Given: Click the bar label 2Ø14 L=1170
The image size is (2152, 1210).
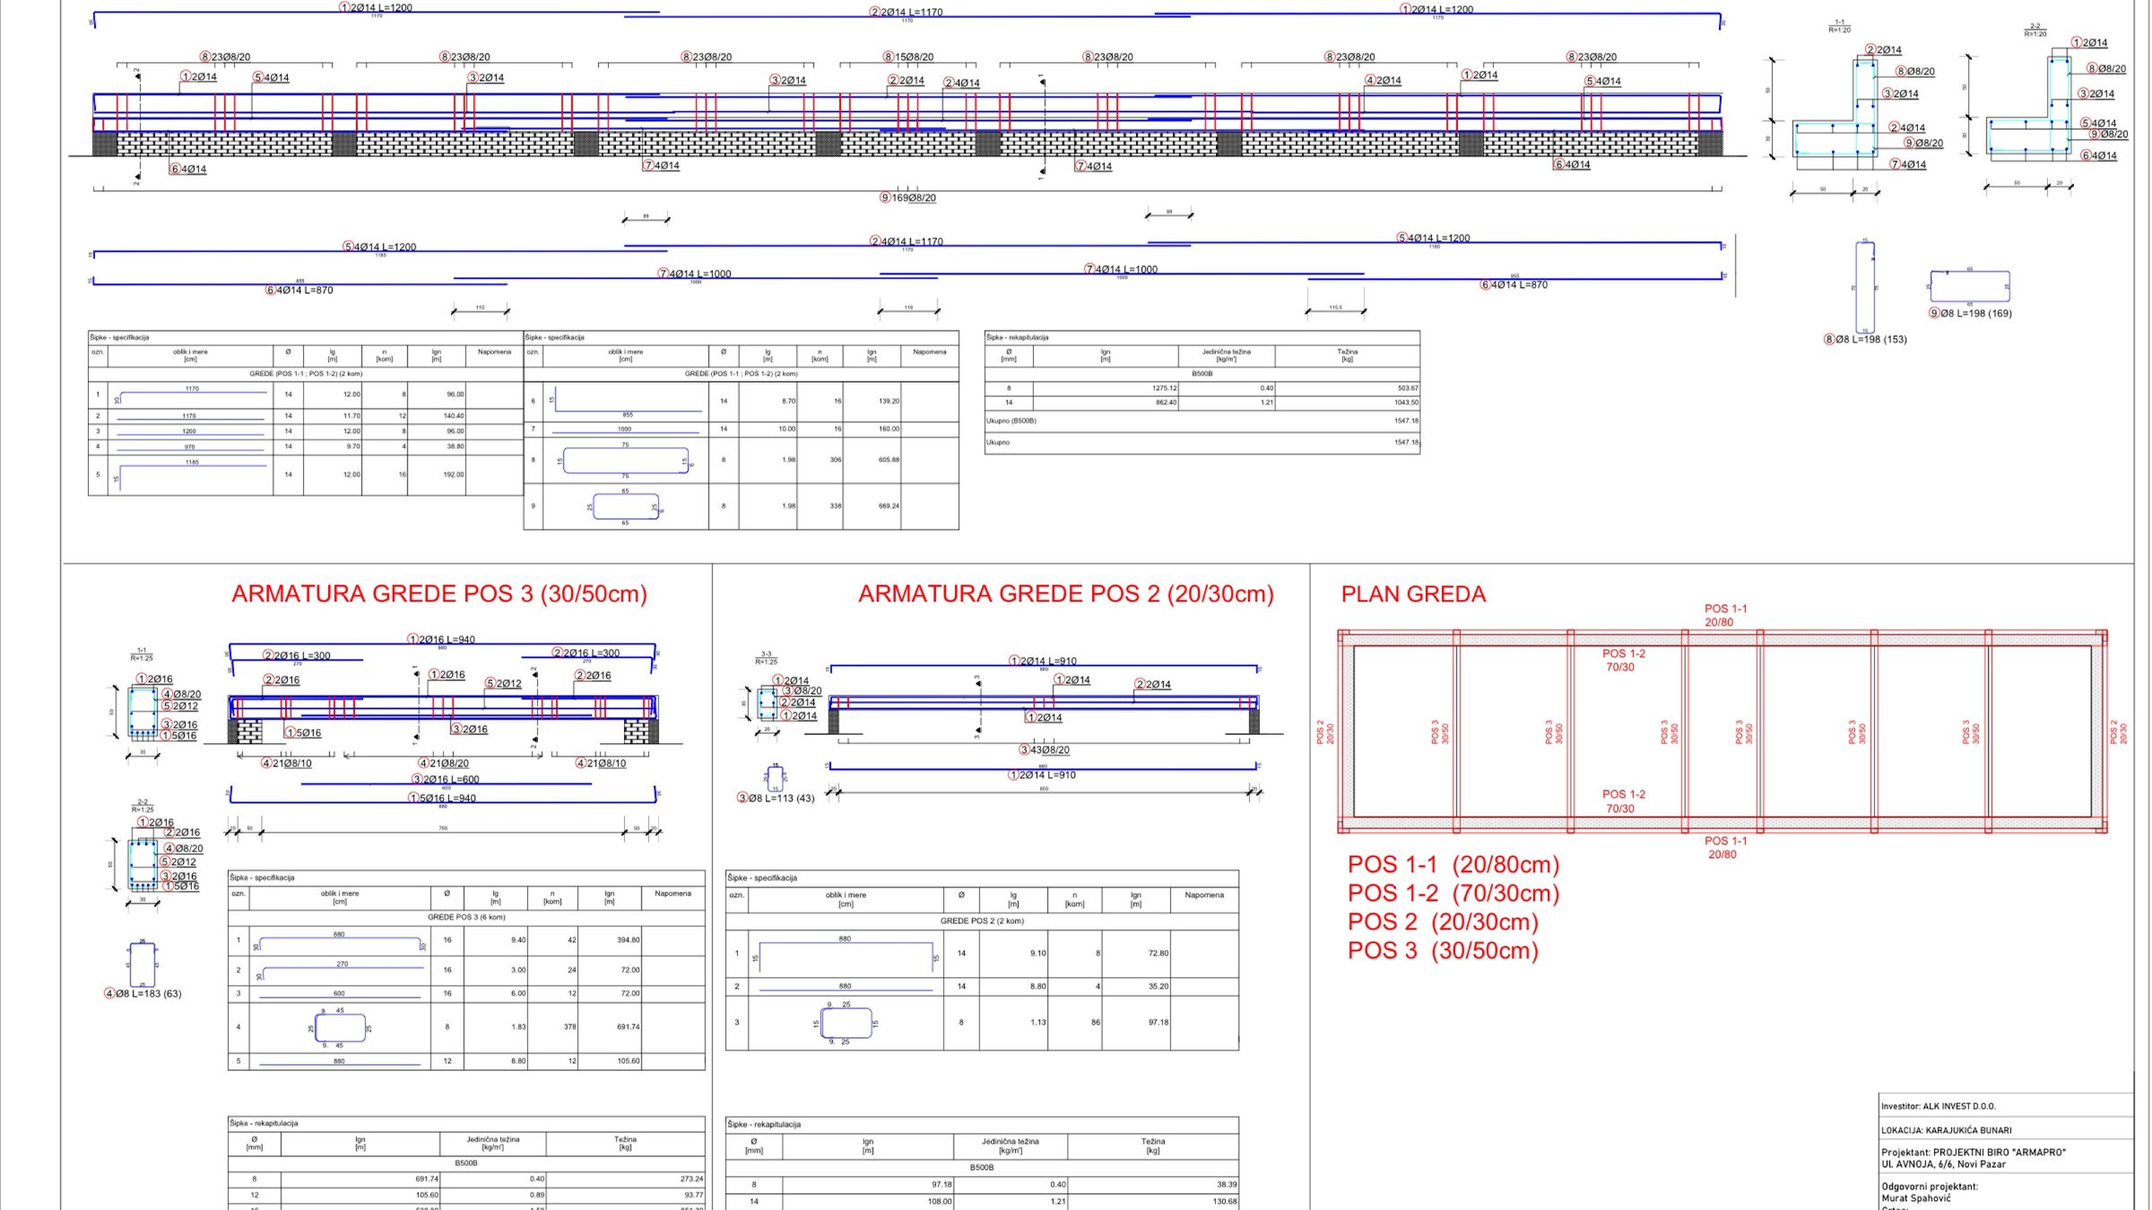Looking at the screenshot, I should [906, 13].
